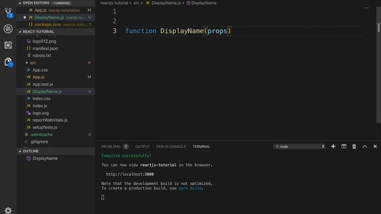Select terminal from 1: node dropdown
The image size is (381, 214).
[299, 147]
